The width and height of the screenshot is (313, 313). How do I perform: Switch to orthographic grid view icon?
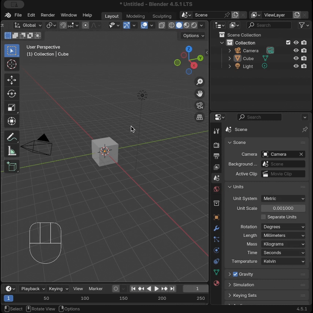(199, 117)
